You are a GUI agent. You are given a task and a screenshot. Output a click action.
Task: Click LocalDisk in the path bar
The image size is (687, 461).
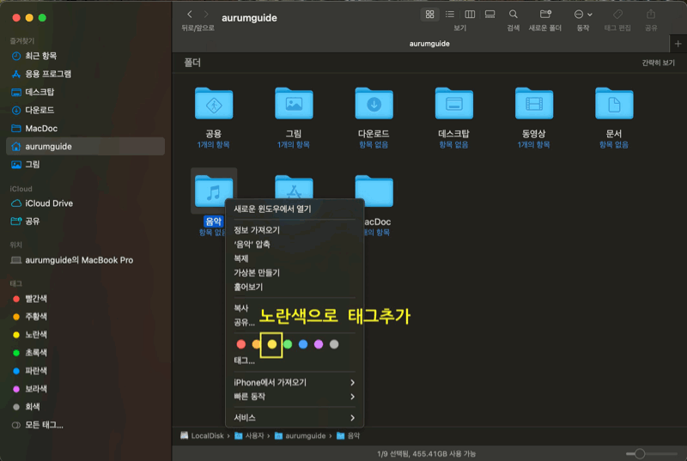tap(202, 435)
